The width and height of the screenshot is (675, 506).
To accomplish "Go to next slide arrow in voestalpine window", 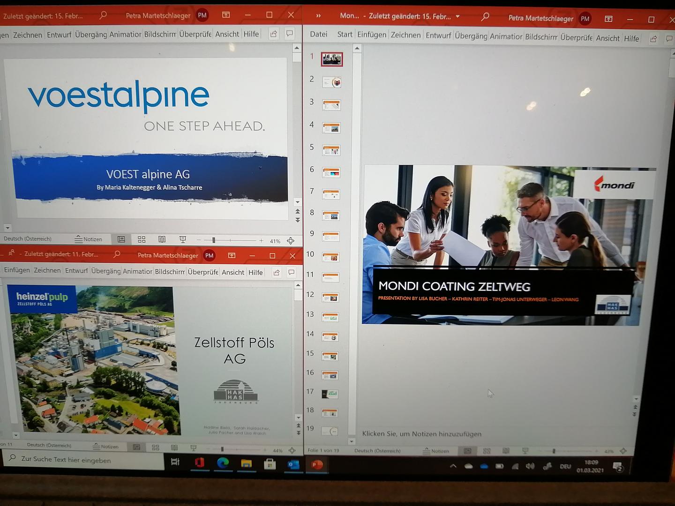I will click(x=298, y=220).
